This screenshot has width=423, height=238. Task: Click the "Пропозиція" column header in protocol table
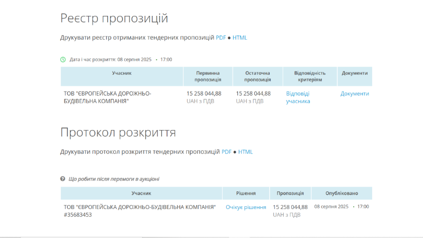[290, 193]
